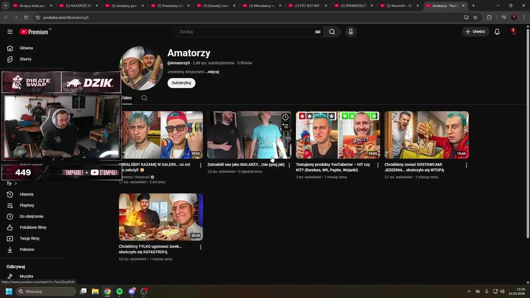
Task: Reload the page in Chrome
Action: point(26,17)
